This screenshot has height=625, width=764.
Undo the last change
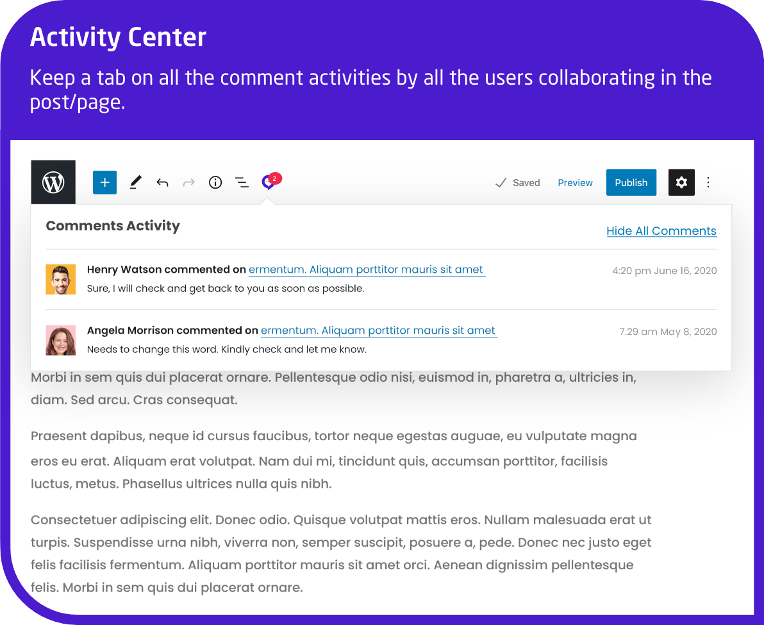coord(162,182)
